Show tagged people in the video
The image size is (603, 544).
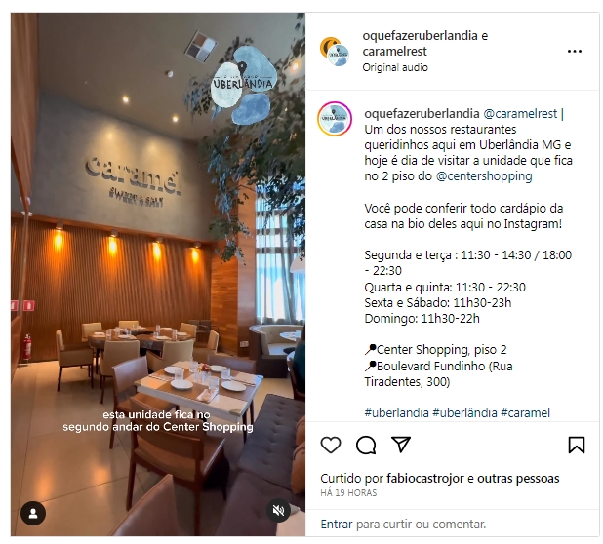click(33, 513)
